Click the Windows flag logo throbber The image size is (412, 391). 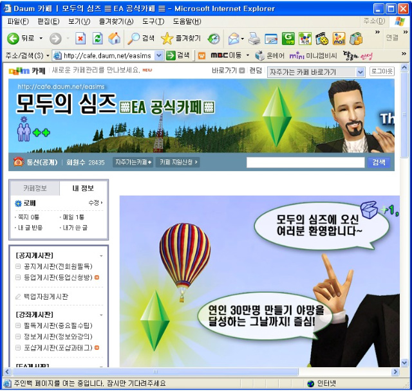[x=400, y=21]
